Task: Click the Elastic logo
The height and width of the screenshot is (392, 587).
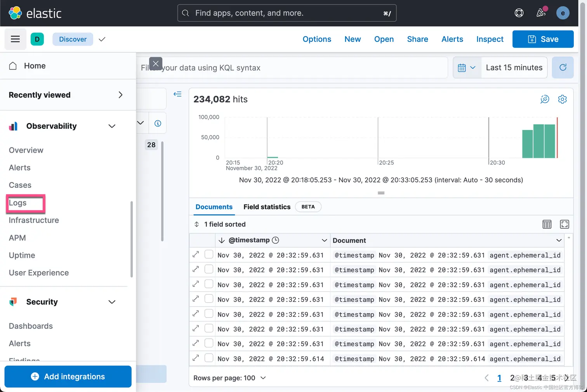Action: pos(35,13)
